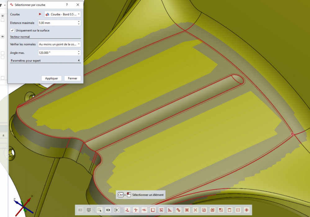Toggle the top eye visibility icon in left panel

(2, 16)
